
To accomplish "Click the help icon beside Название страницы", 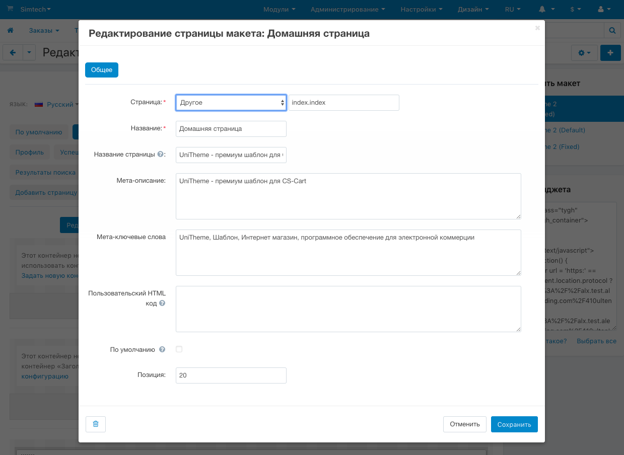I will click(x=161, y=155).
